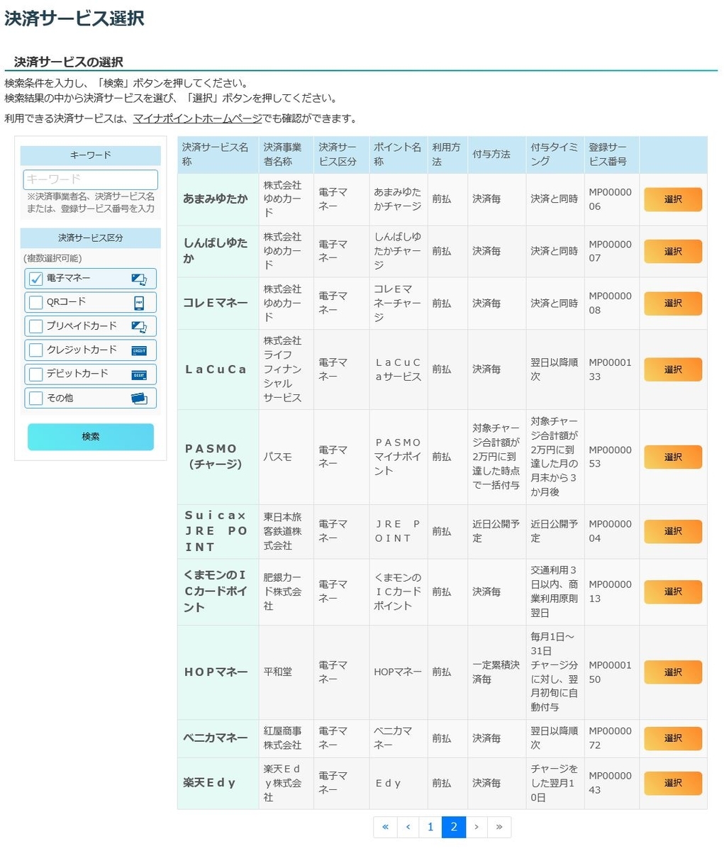Screen dimensions: 724x851
Task: Select コレEマネー with its 選択 button
Action: click(673, 303)
